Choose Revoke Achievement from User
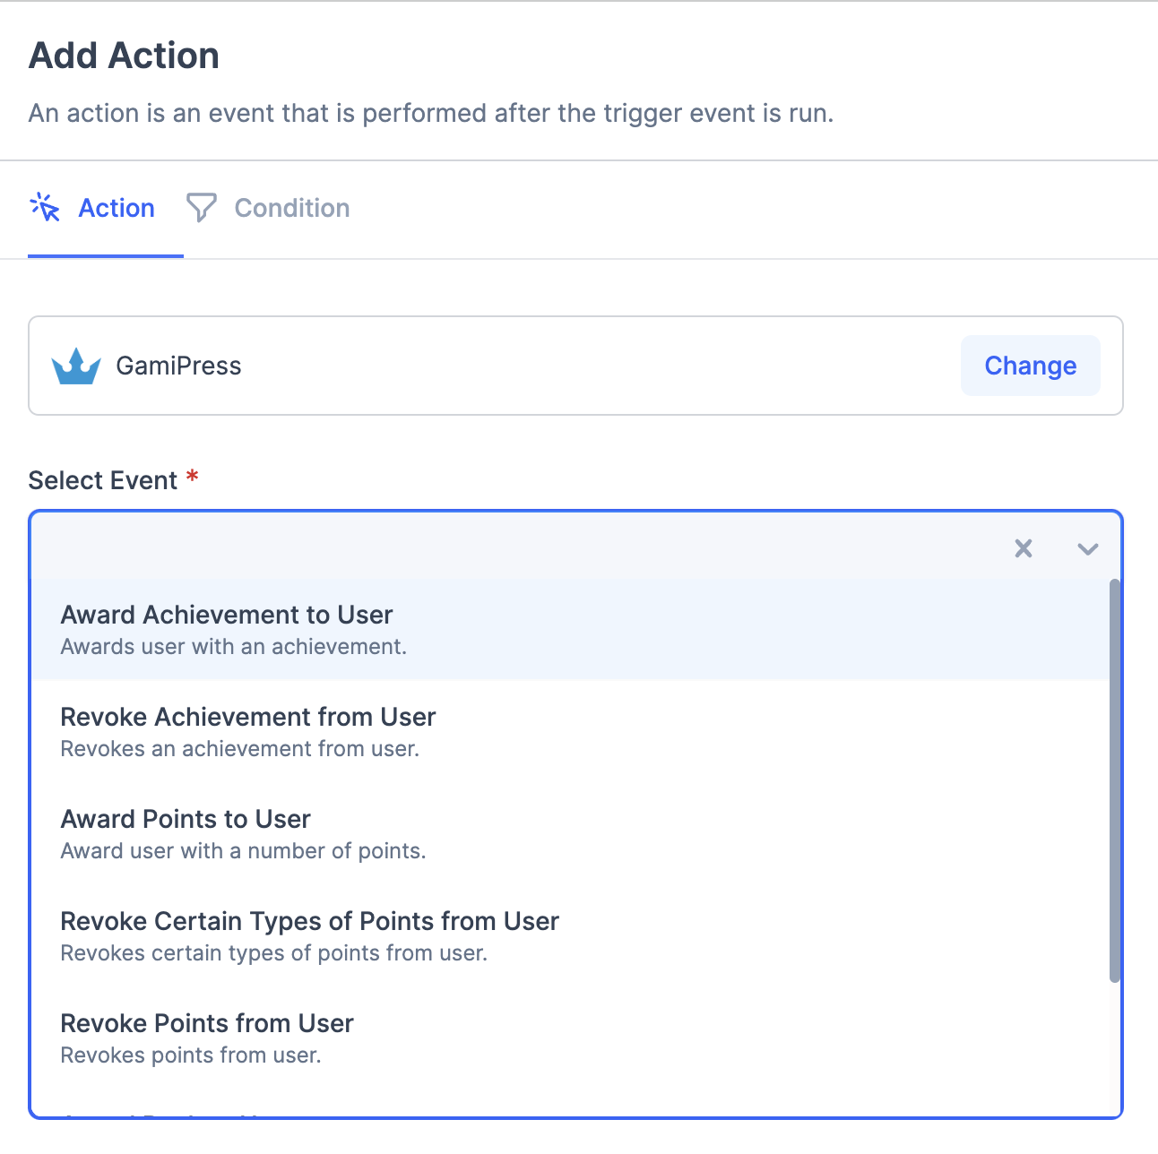 point(248,718)
